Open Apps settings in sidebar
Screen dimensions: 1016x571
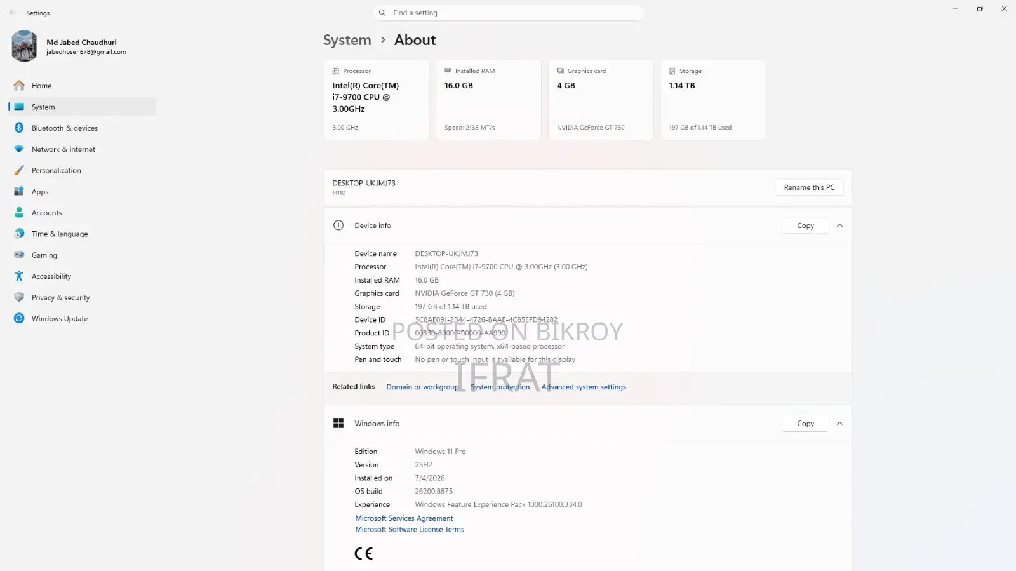tap(83, 192)
